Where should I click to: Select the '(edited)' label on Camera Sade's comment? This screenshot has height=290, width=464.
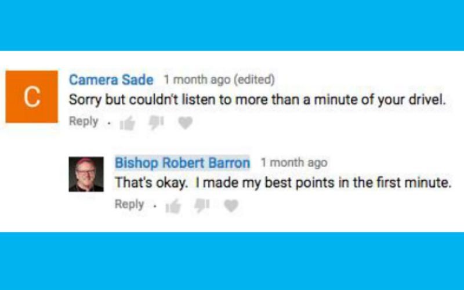[x=253, y=79]
